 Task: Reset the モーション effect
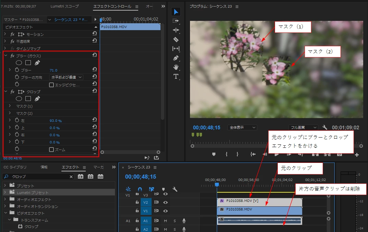[x=95, y=34]
